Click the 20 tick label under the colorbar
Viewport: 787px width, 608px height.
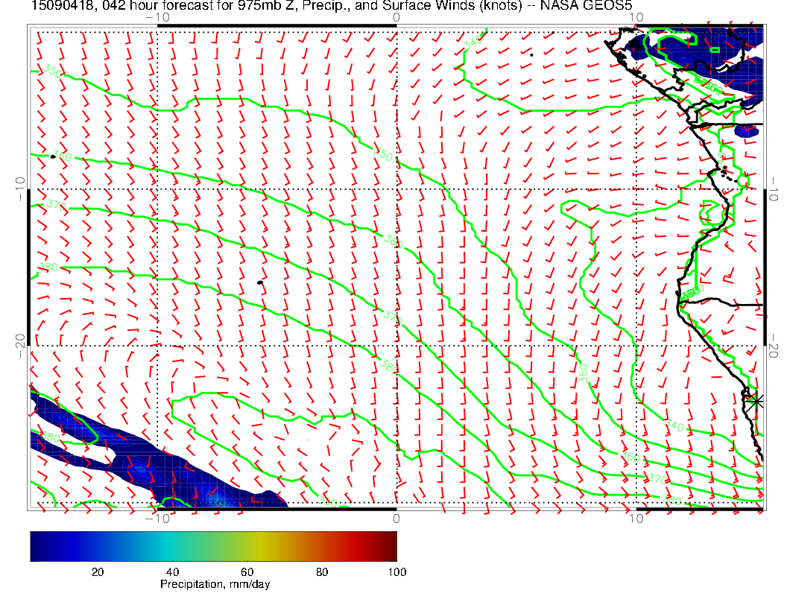pyautogui.click(x=97, y=572)
